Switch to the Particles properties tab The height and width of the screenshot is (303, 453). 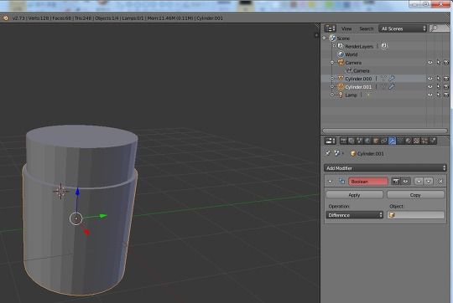point(424,141)
